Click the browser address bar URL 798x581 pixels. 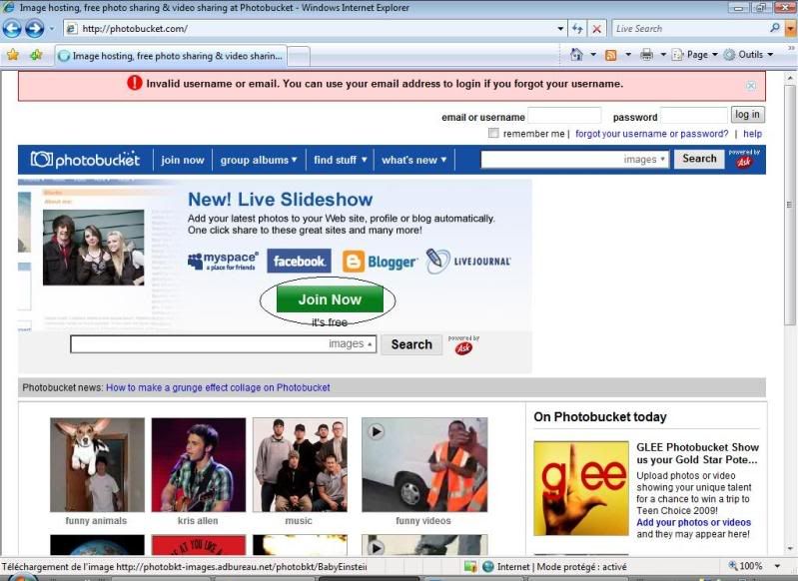click(x=313, y=29)
